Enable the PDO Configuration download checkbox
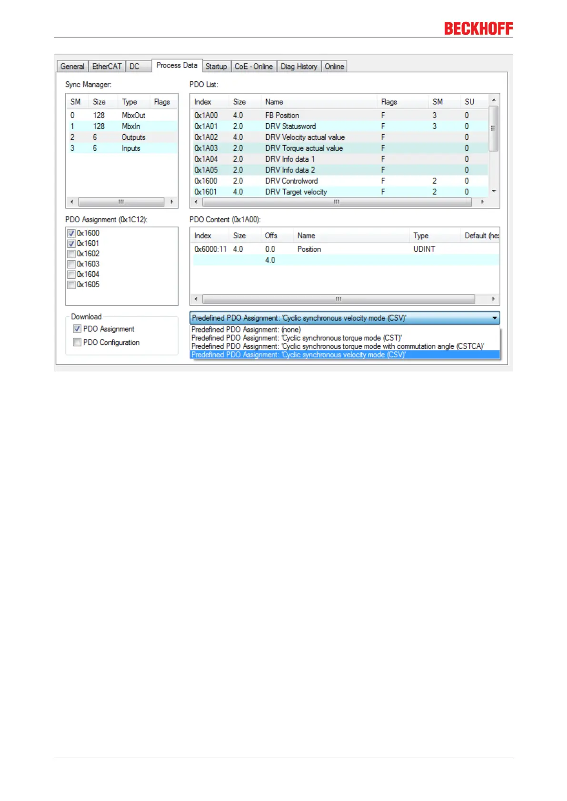This screenshot has width=567, height=801. tap(77, 342)
